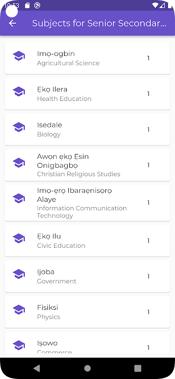
Task: Click graduation cap icon beside Biology
Action: [19, 127]
